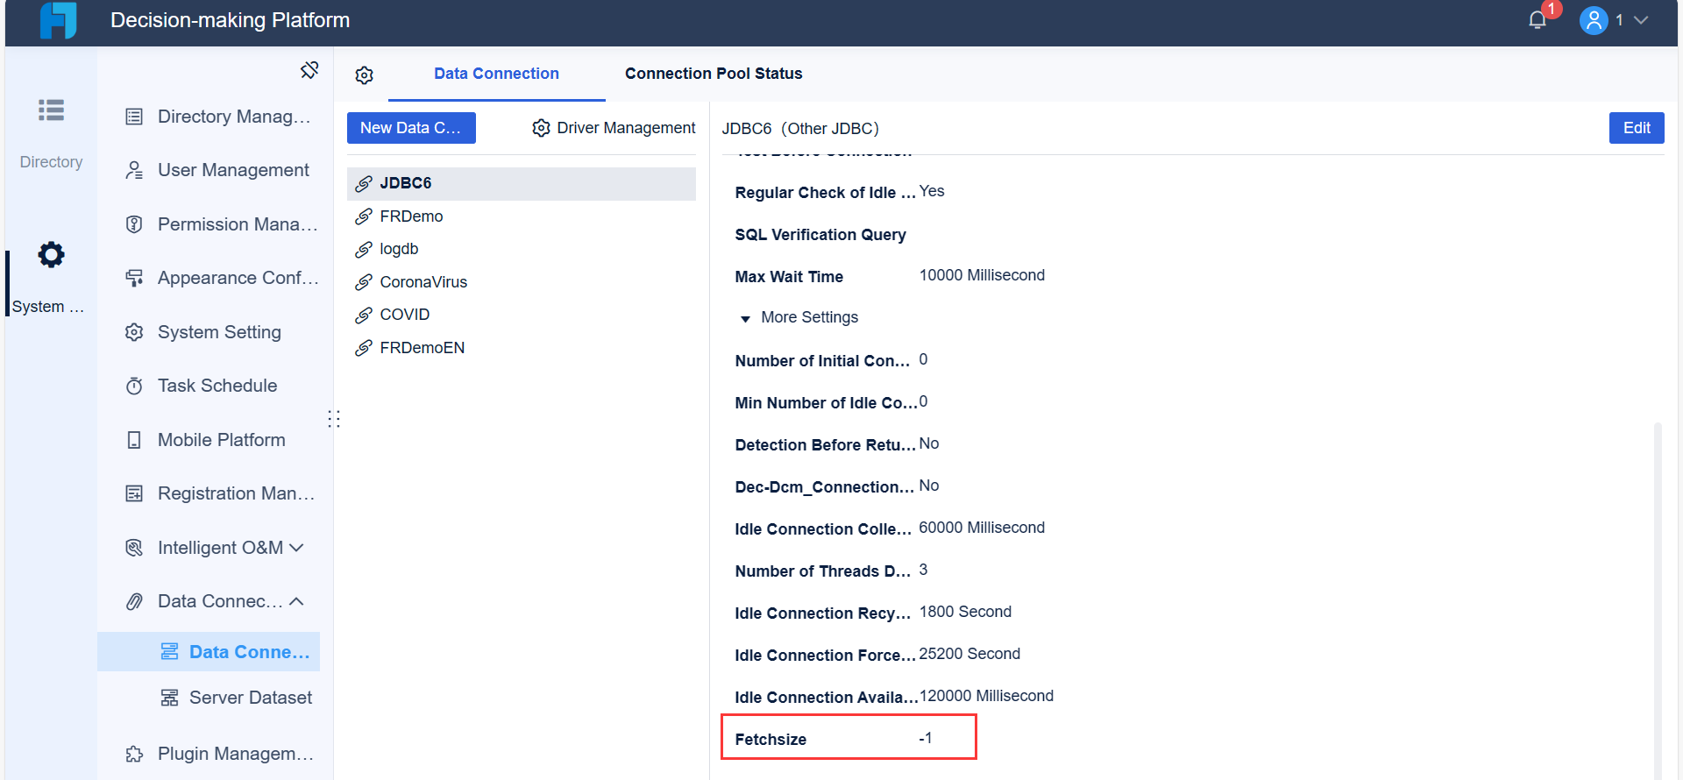Click the details panel vertical scrollbar
This screenshot has width=1683, height=780.
[1657, 596]
